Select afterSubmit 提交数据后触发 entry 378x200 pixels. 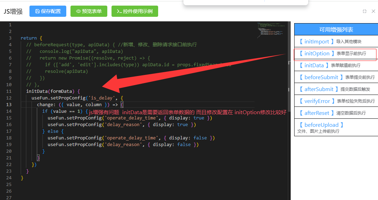coord(336,89)
